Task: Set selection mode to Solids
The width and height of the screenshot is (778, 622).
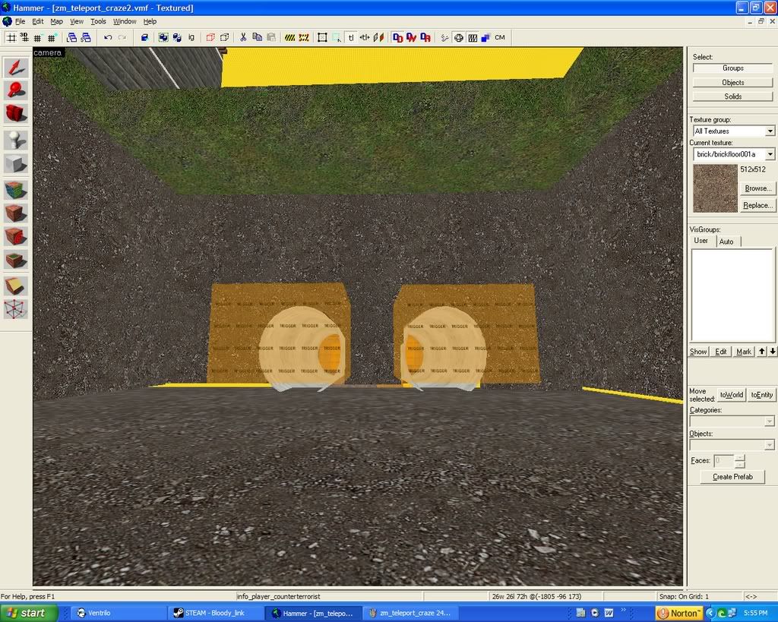Action: 732,96
